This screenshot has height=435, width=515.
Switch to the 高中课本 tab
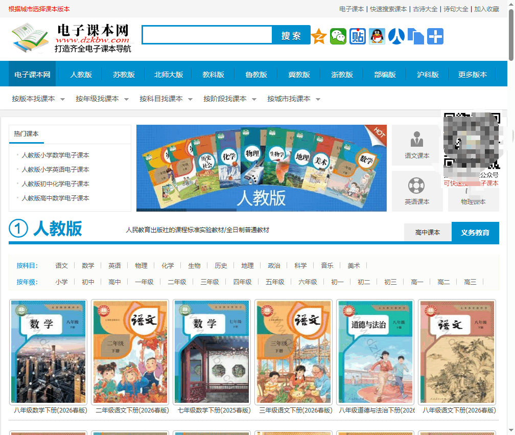pos(427,232)
